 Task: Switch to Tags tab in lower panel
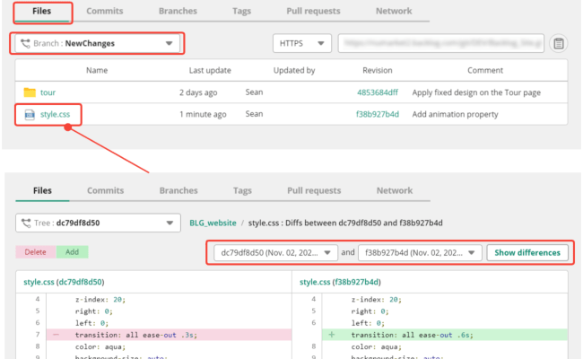242,190
